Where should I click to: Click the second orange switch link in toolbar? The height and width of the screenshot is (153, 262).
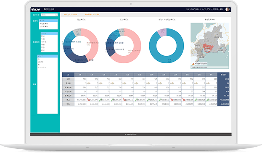[92, 15]
